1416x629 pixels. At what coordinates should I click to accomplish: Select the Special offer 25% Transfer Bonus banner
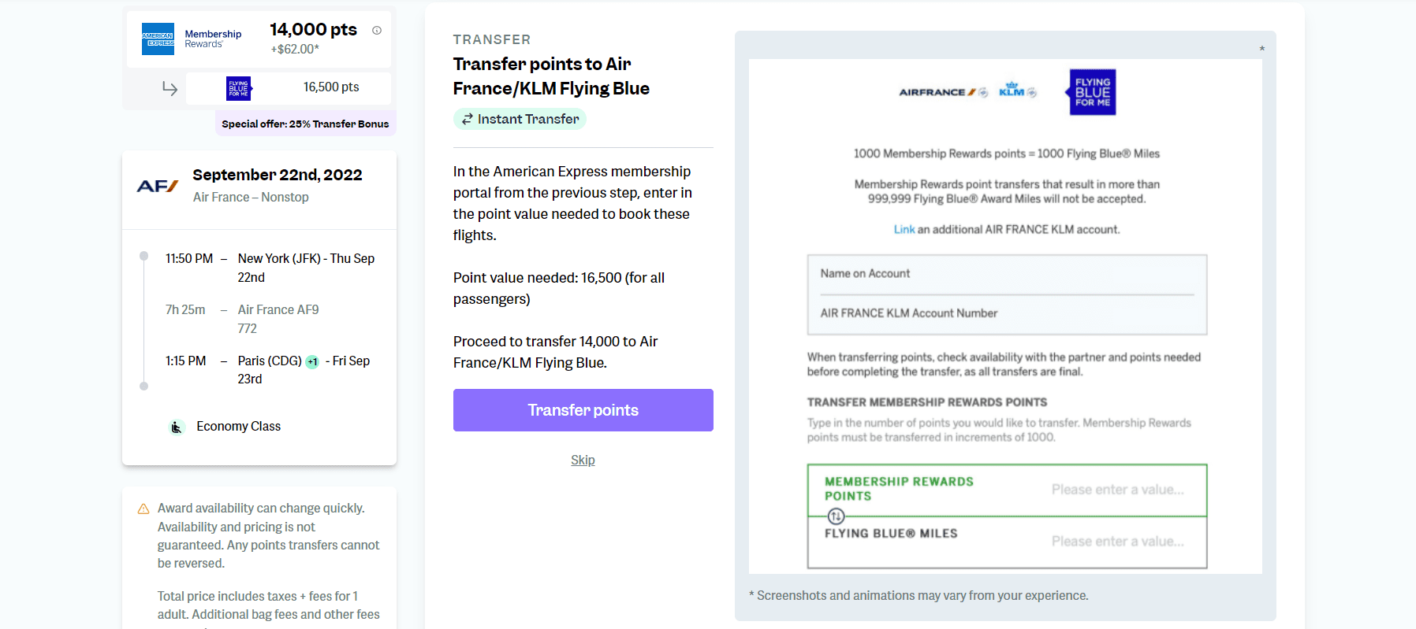click(x=305, y=123)
